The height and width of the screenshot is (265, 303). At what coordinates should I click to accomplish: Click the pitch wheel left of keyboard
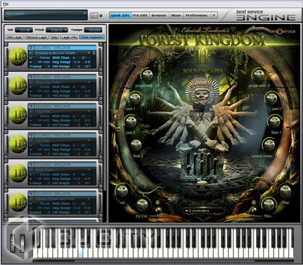13,243
